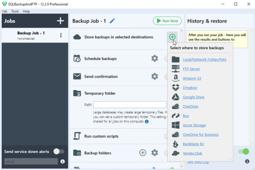The width and height of the screenshot is (255, 170).
Task: Click the Run Now button
Action: (x=167, y=21)
